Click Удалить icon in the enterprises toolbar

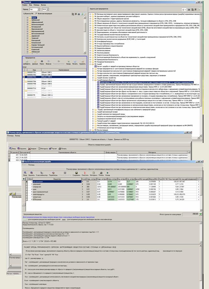click(82, 62)
